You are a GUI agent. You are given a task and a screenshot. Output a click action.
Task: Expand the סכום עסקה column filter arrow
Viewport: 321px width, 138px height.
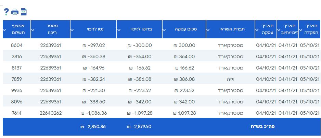tap(165, 29)
